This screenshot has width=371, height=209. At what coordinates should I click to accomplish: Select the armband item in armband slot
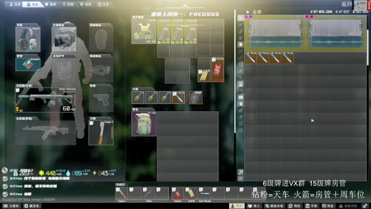[28, 65]
